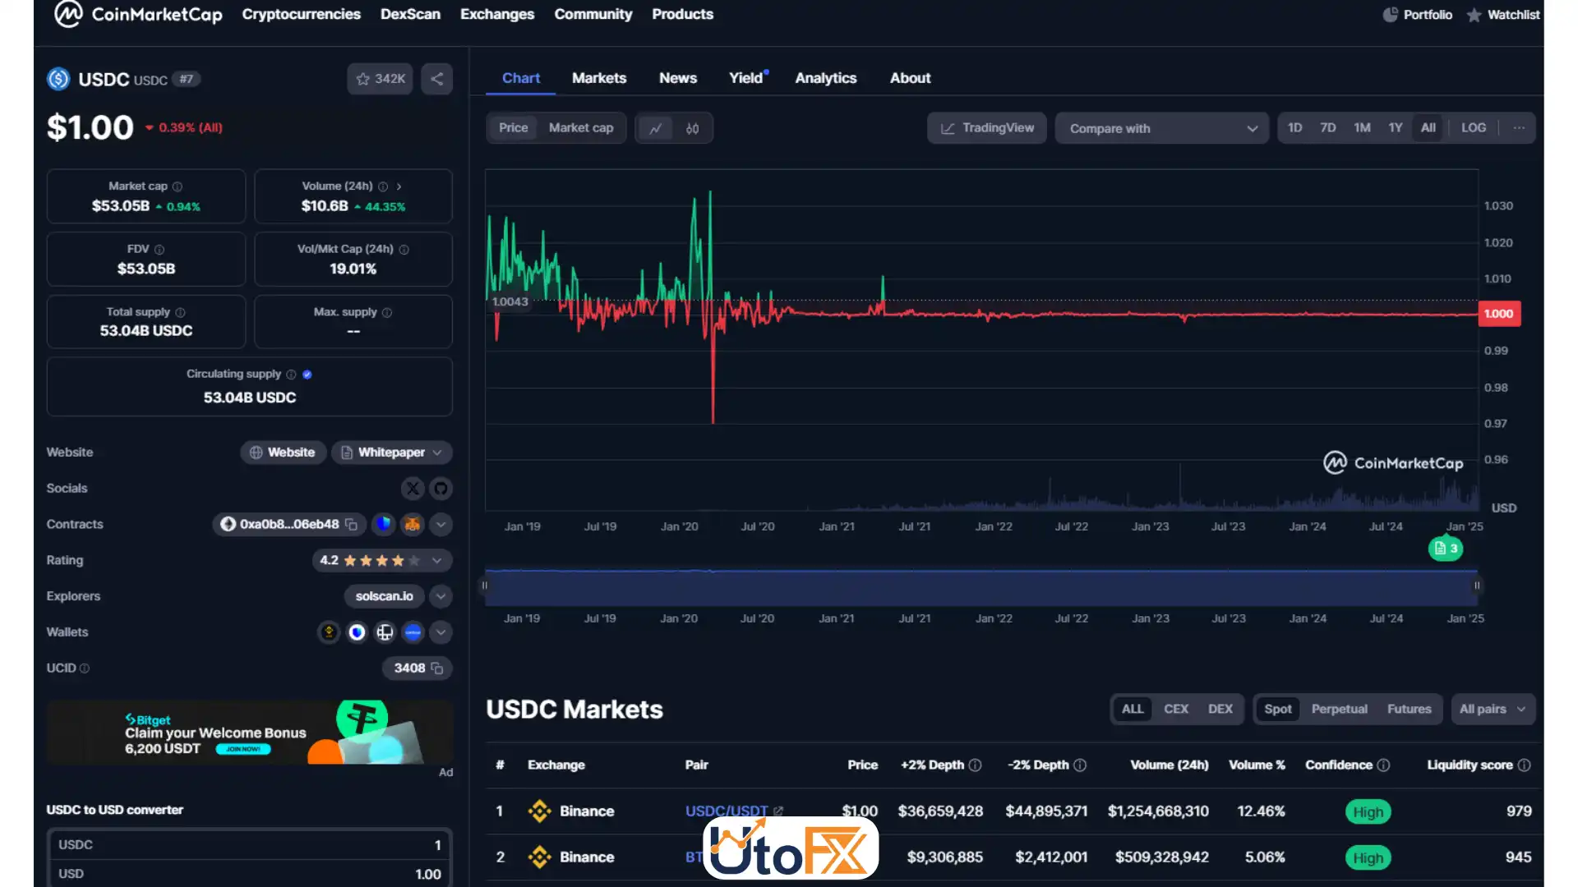Open the Cryptocurrencies menu
This screenshot has width=1578, height=887.
click(302, 14)
